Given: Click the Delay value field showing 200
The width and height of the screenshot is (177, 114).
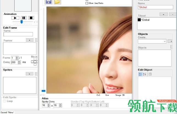Looking at the screenshot, I should pos(15,62).
